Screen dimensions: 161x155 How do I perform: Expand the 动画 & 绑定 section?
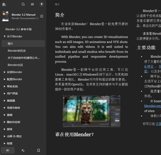[x=4, y=136]
